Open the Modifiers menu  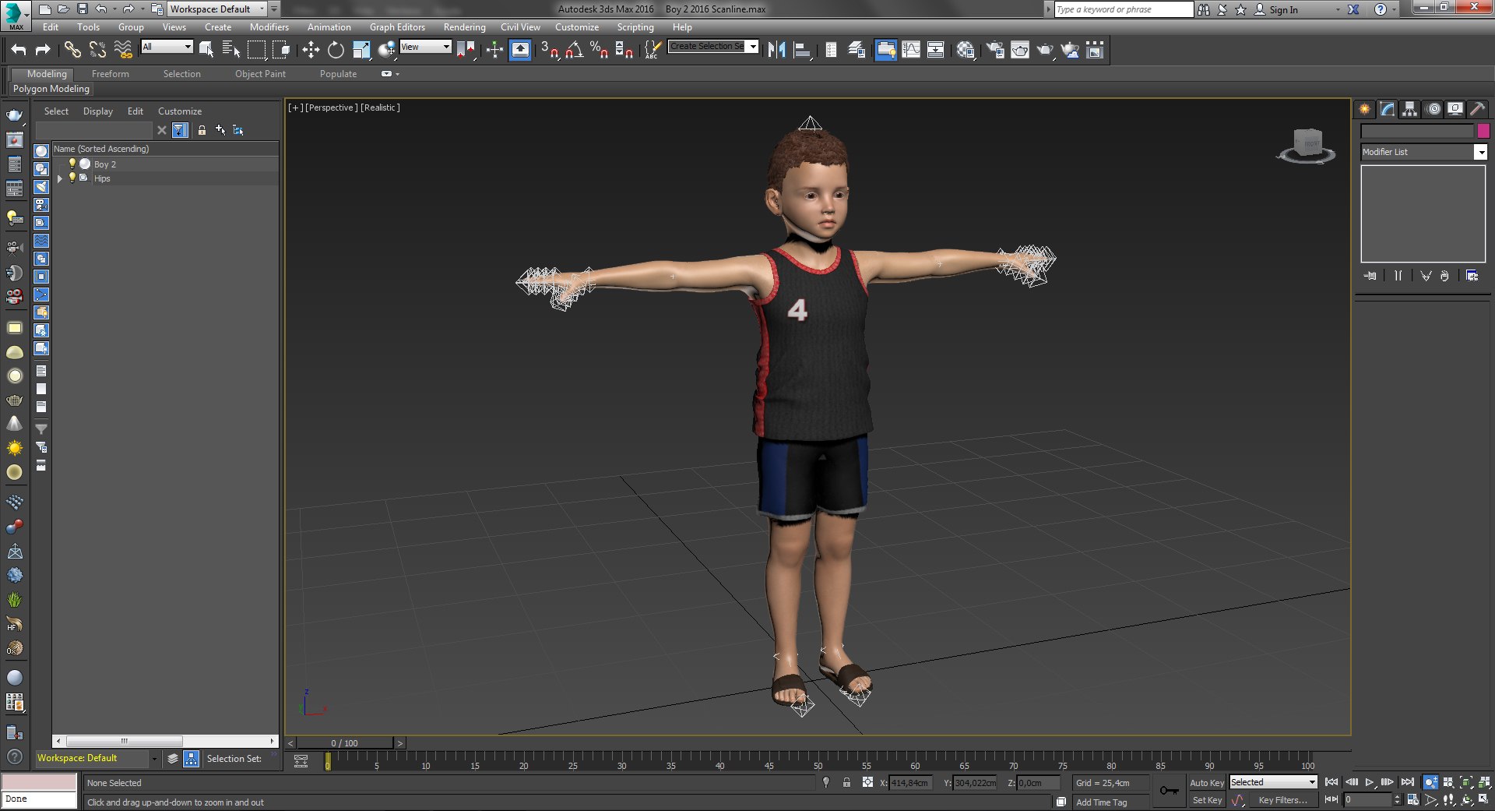[x=269, y=27]
